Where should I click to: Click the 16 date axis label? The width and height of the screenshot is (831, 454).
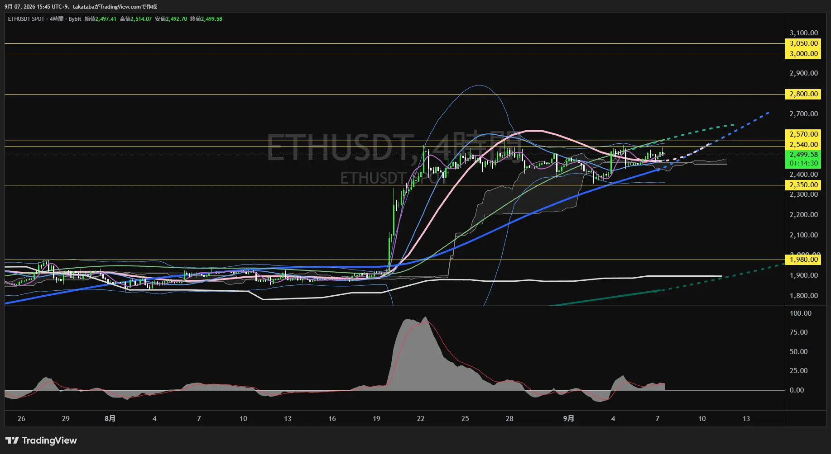[x=332, y=419]
